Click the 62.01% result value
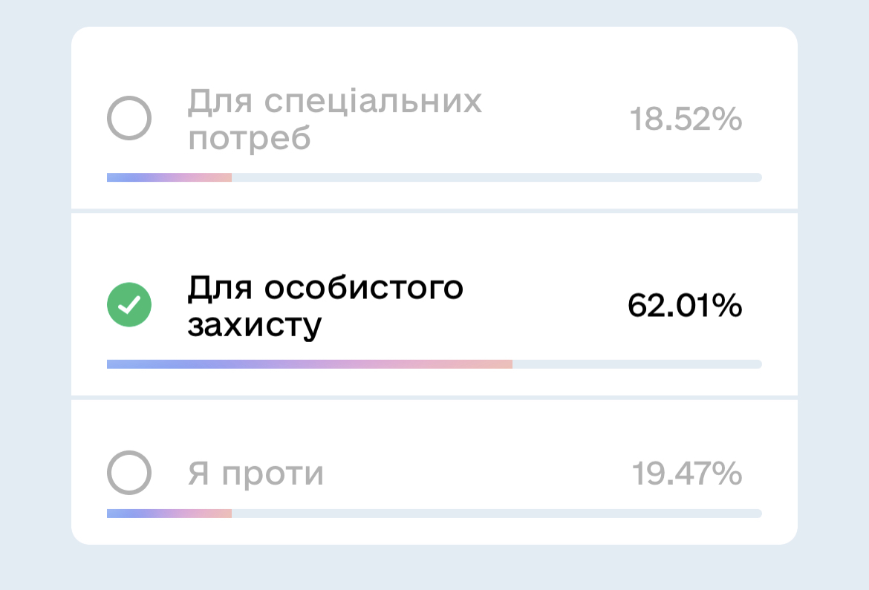The height and width of the screenshot is (590, 869). pyautogui.click(x=685, y=305)
